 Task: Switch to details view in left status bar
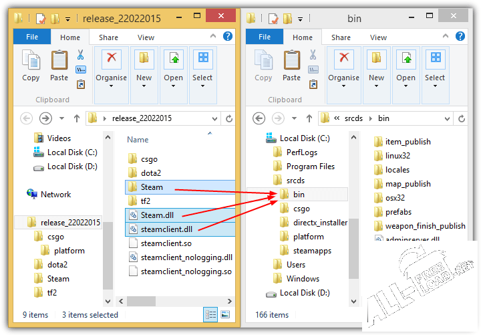point(211,314)
